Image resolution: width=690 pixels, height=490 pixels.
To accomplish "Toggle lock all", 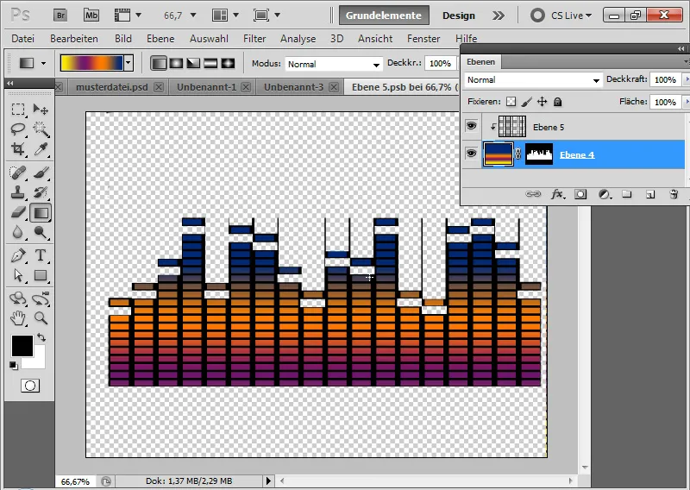I will pos(557,102).
